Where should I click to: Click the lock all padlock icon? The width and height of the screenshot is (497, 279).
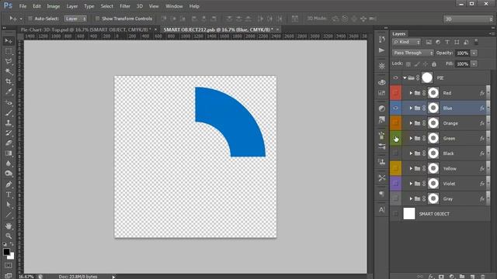(434, 64)
